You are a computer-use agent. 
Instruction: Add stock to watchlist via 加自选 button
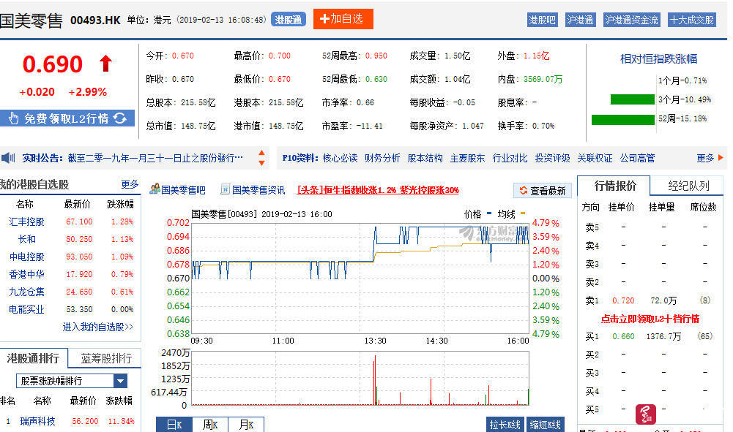click(x=341, y=19)
